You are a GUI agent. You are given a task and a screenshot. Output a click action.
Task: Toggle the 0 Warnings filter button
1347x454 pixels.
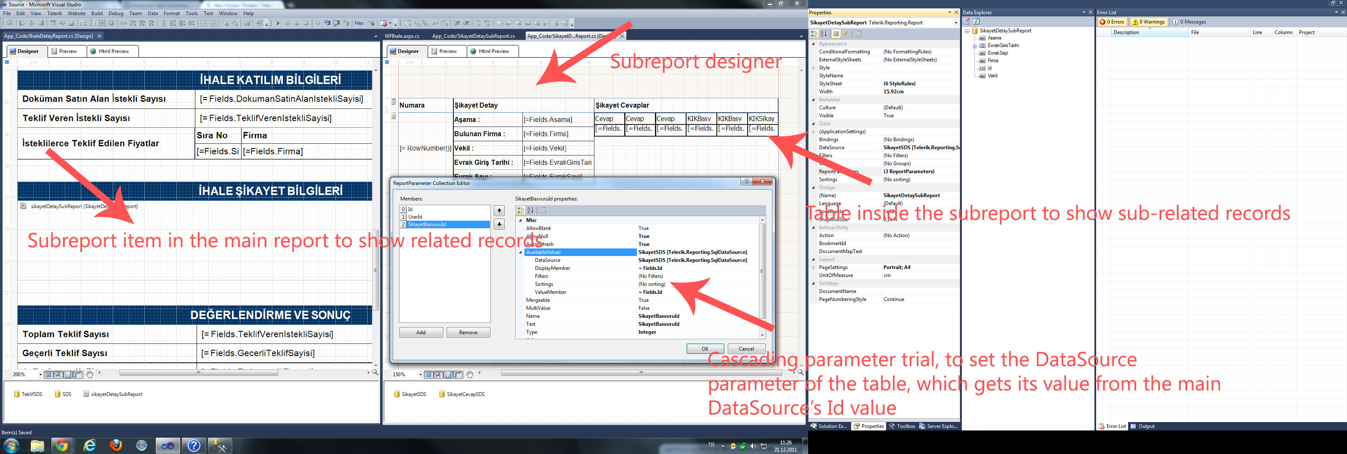(x=1148, y=22)
